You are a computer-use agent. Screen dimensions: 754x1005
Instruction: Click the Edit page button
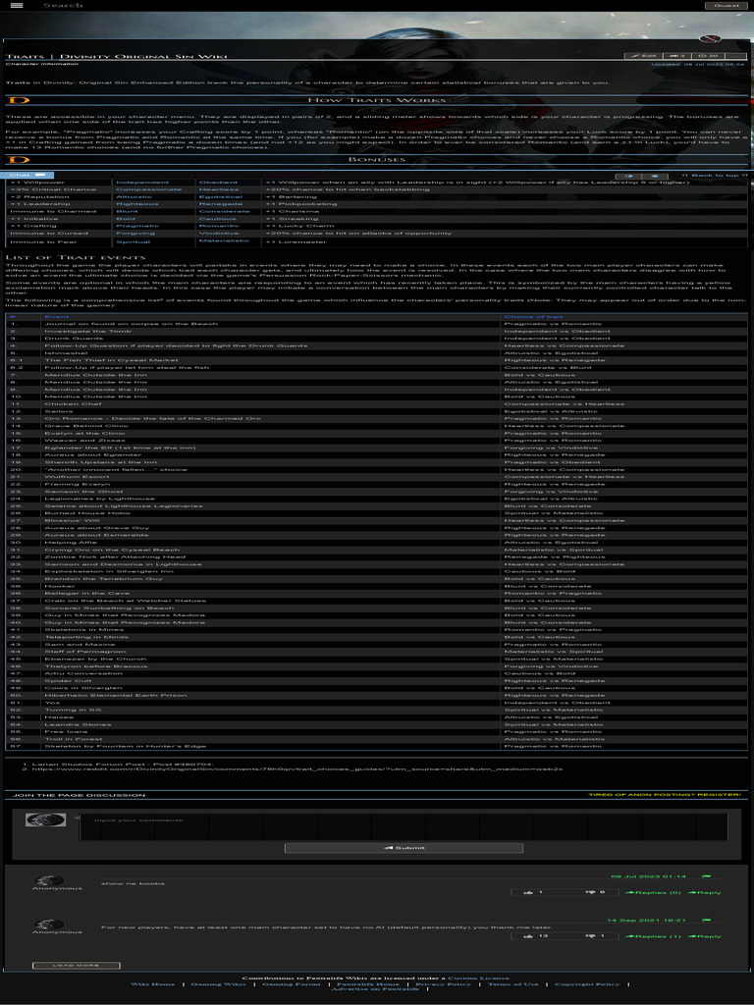pos(643,56)
